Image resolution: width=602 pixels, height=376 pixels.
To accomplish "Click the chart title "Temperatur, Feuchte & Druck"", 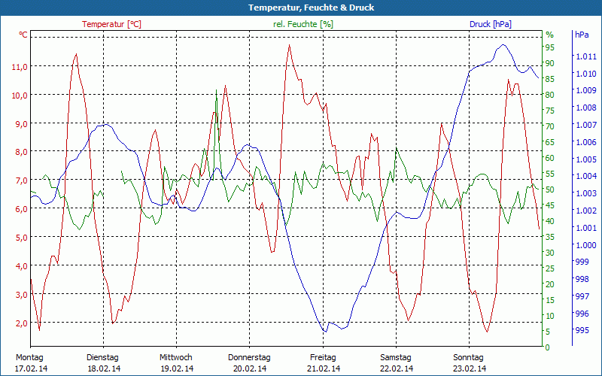I will point(300,8).
